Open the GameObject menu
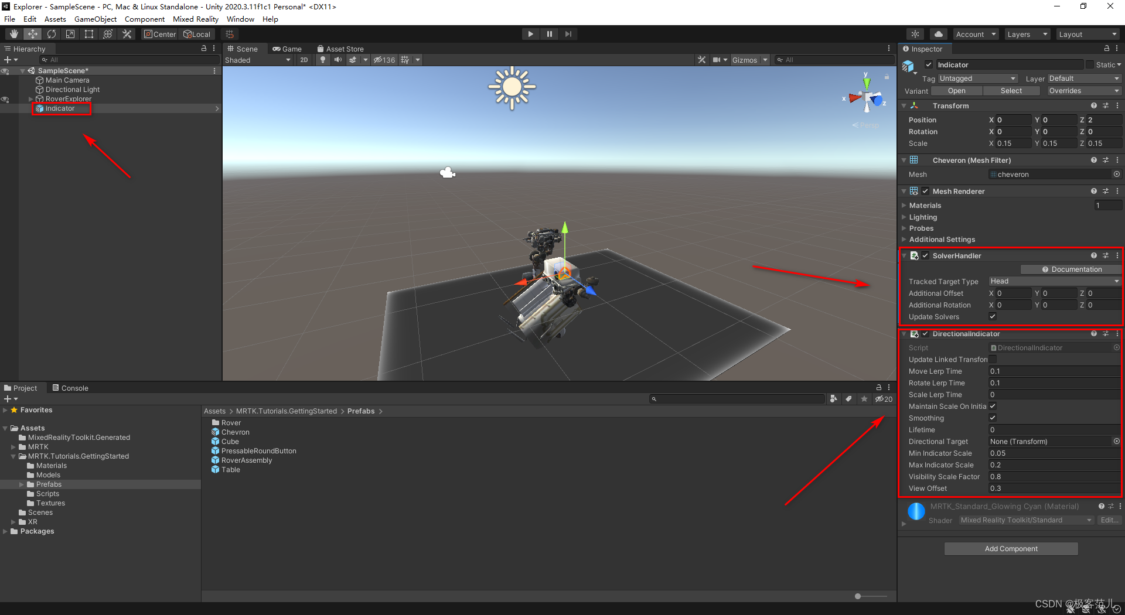This screenshot has width=1125, height=615. [x=96, y=19]
